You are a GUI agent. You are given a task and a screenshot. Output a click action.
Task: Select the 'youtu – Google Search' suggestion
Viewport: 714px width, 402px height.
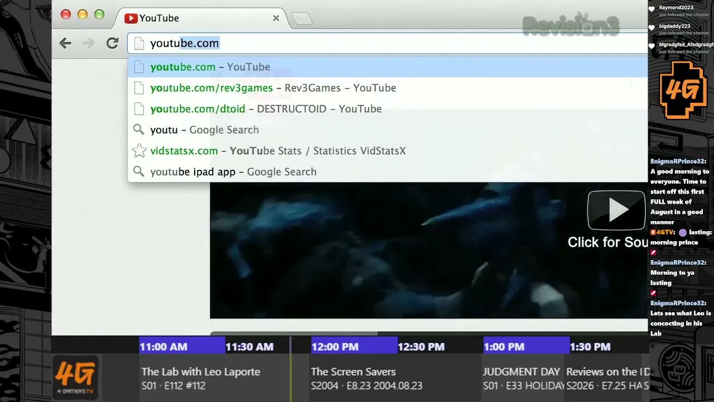click(x=388, y=130)
